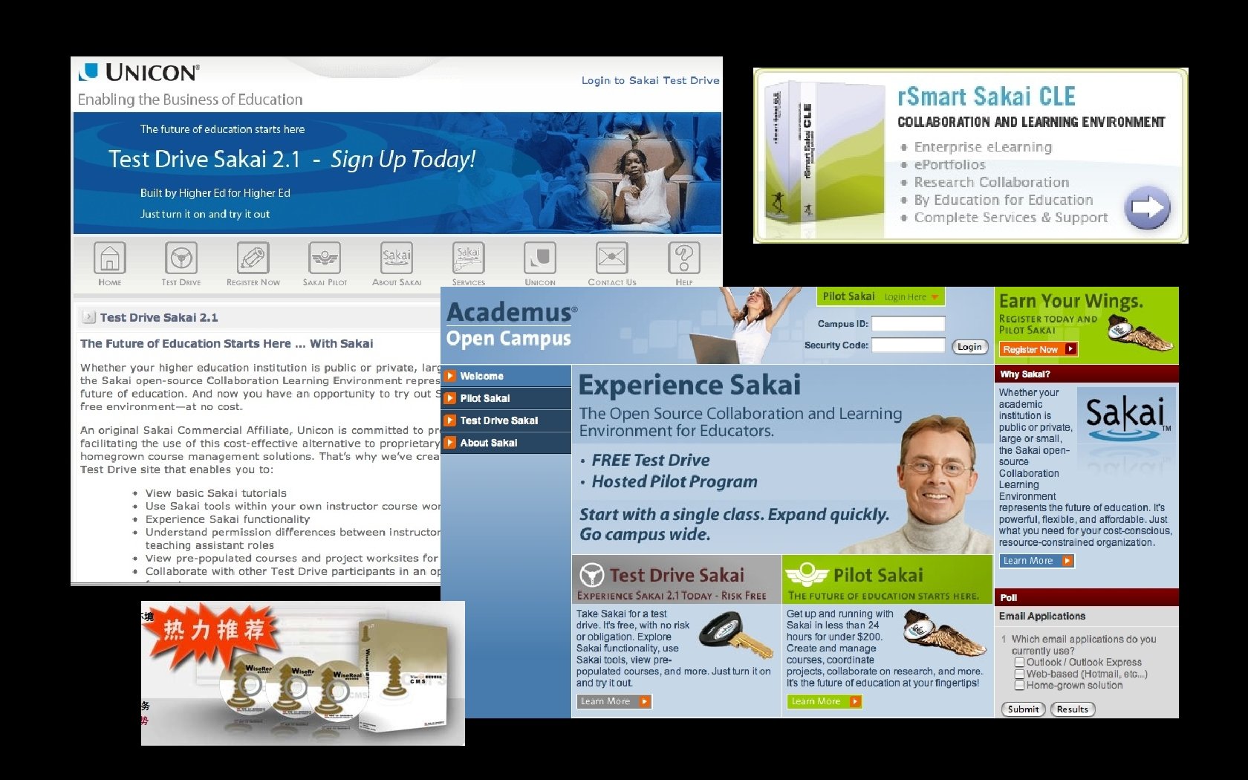This screenshot has width=1248, height=780.
Task: Select Welcome in the Academus side menu
Action: coord(506,376)
